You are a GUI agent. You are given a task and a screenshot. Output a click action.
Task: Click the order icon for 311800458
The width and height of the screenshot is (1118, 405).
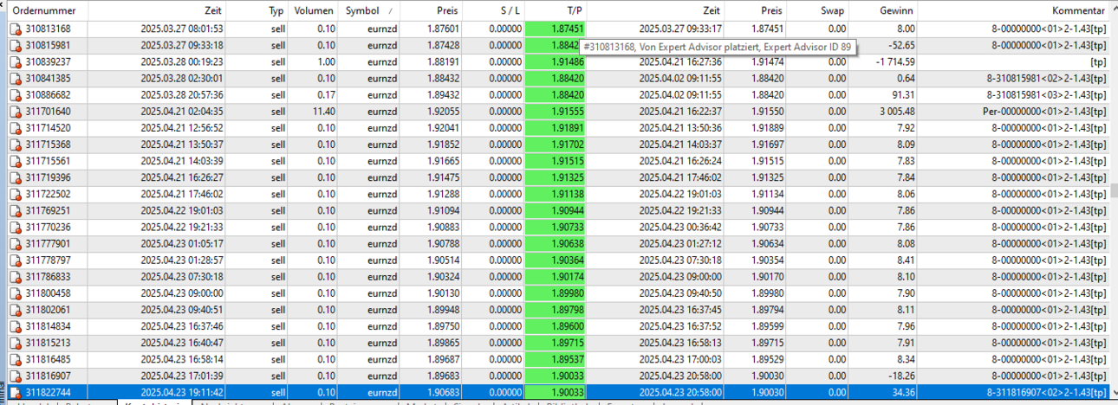(x=16, y=293)
